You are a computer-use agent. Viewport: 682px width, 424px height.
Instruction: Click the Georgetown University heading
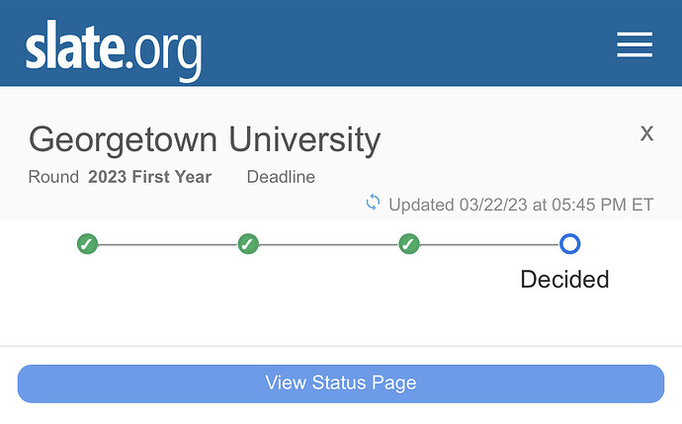click(205, 139)
